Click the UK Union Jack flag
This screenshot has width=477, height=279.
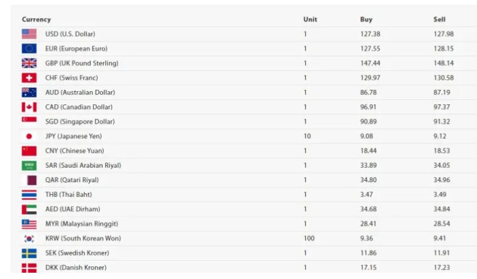pyautogui.click(x=29, y=63)
